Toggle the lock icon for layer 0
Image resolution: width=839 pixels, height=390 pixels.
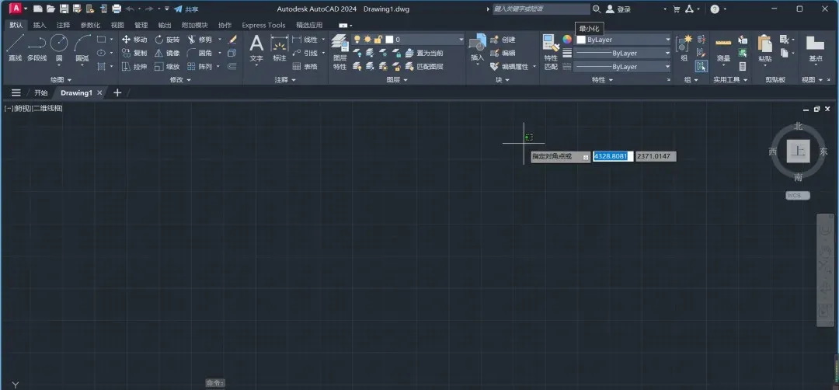point(378,40)
